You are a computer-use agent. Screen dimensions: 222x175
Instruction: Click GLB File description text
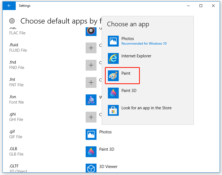coord(17,154)
